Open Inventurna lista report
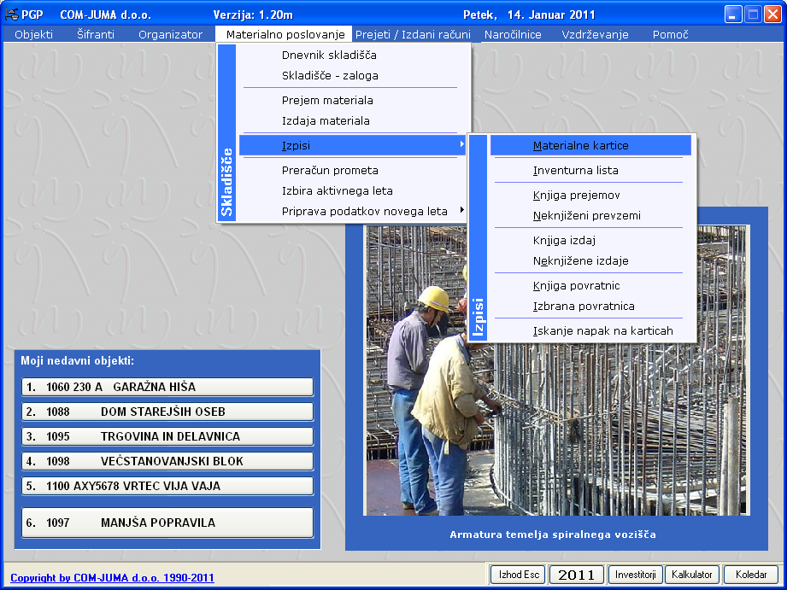 point(575,171)
